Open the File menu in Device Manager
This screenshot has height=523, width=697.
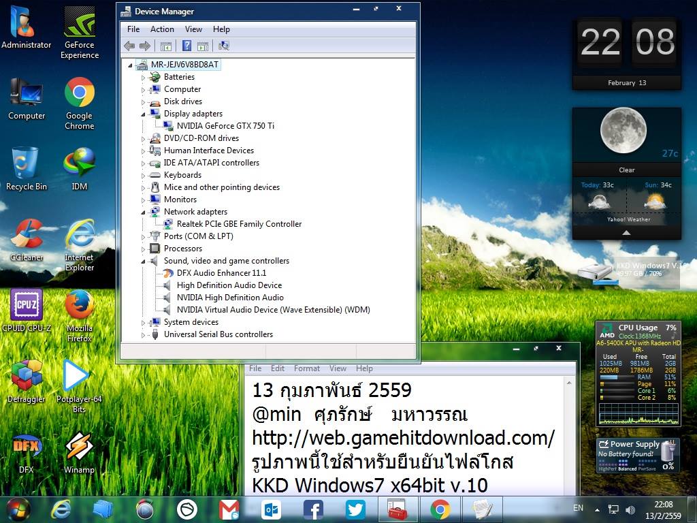click(133, 29)
